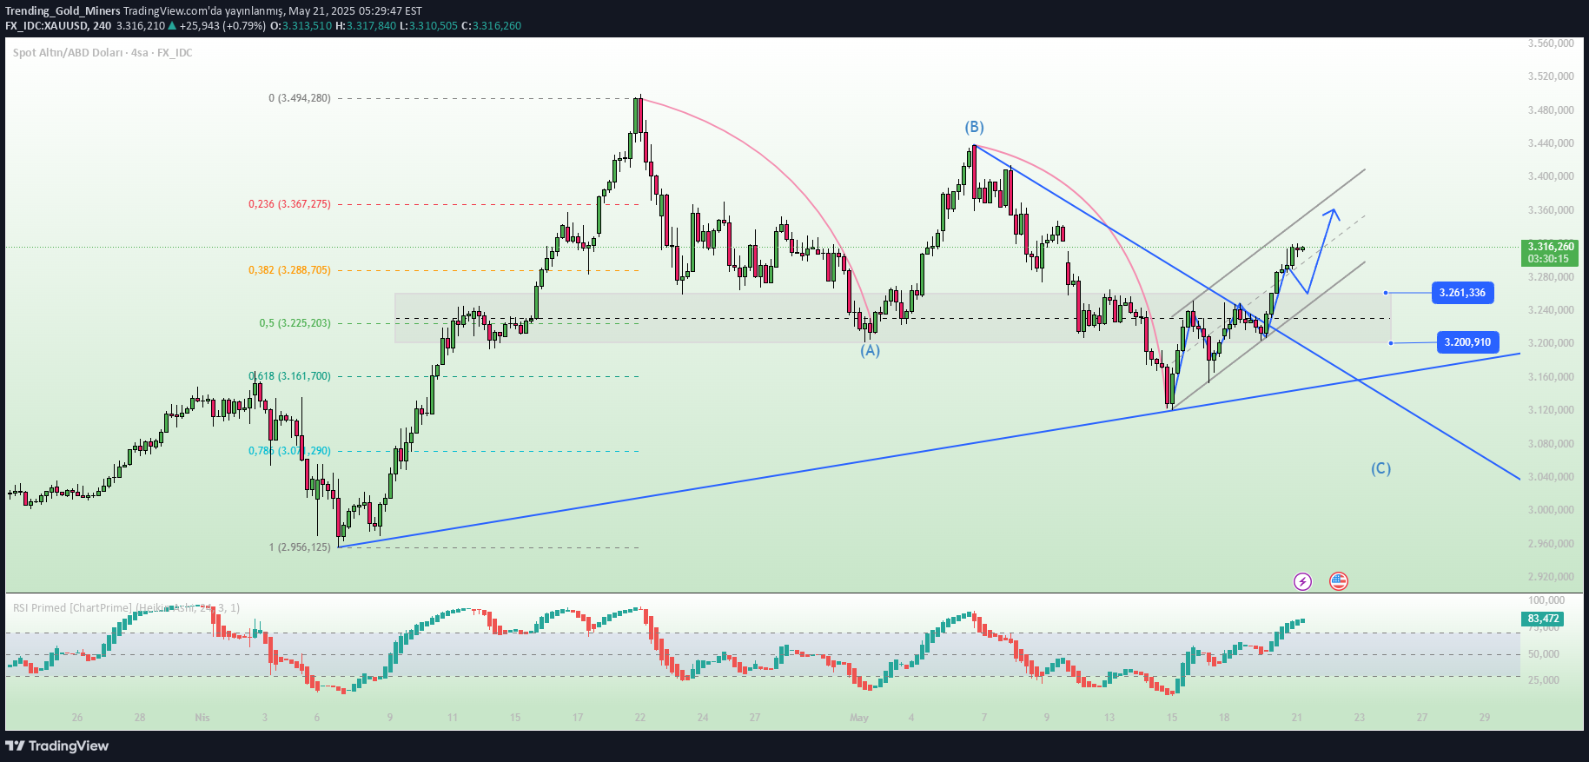Click the (C) wave label
1589x762 pixels.
click(1381, 468)
